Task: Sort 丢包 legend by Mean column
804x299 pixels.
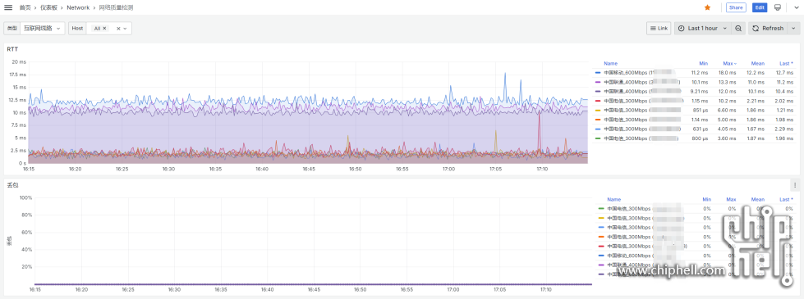Action: click(x=758, y=199)
